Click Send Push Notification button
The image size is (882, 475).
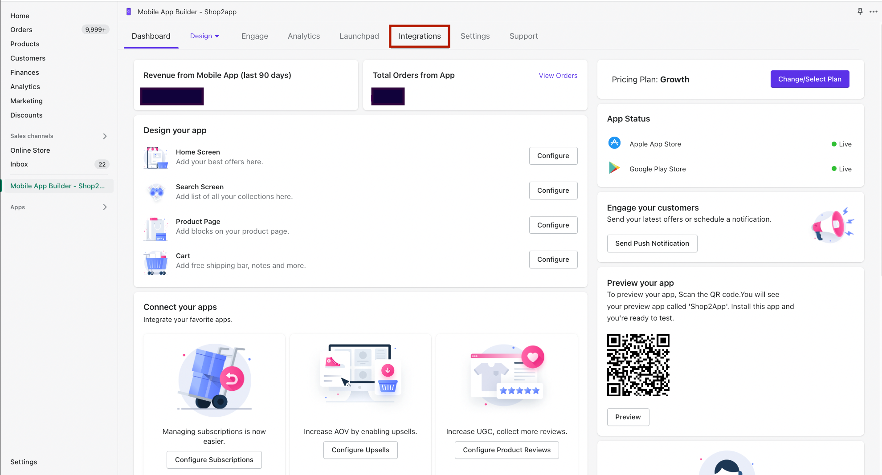[x=652, y=243]
